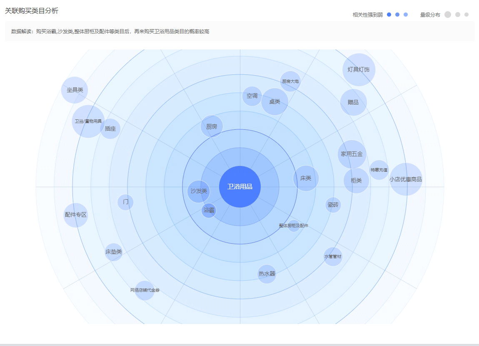Click the 床类 category bubble
479x346 pixels.
(306, 178)
